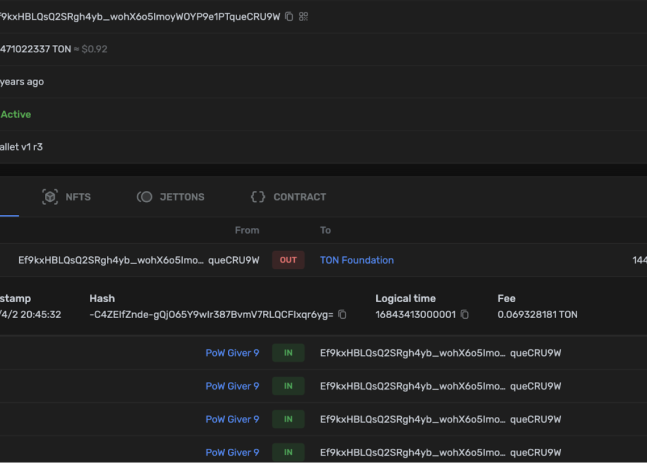Select the sender address Ef9kx in OUT row
The width and height of the screenshot is (647, 463).
tap(138, 260)
